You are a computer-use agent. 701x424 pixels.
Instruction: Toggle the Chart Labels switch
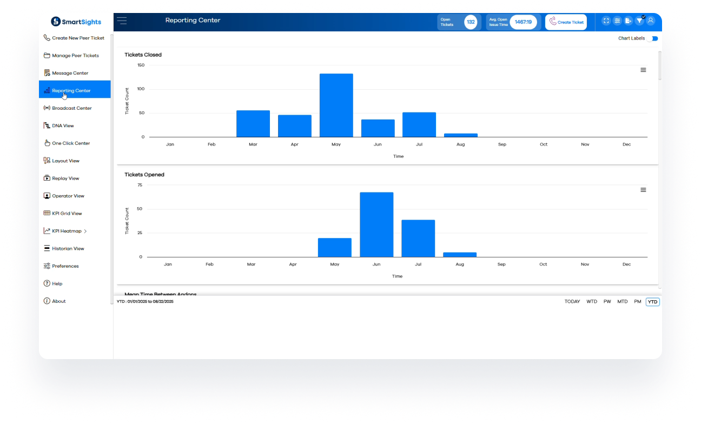point(653,38)
